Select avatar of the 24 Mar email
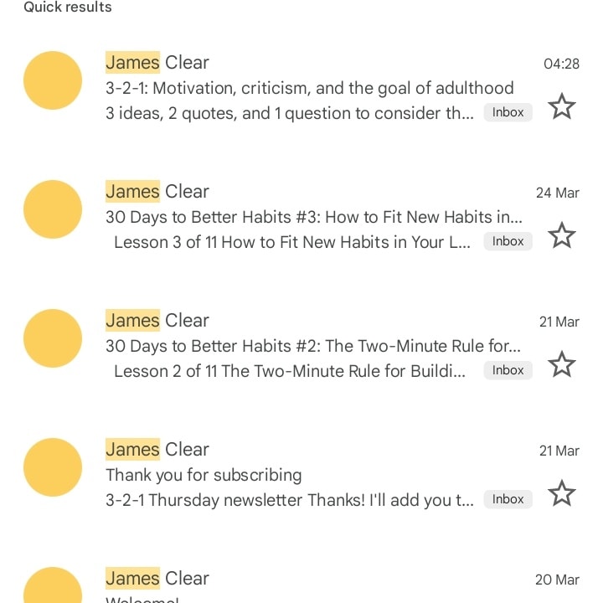This screenshot has height=603, width=603. pos(53,209)
